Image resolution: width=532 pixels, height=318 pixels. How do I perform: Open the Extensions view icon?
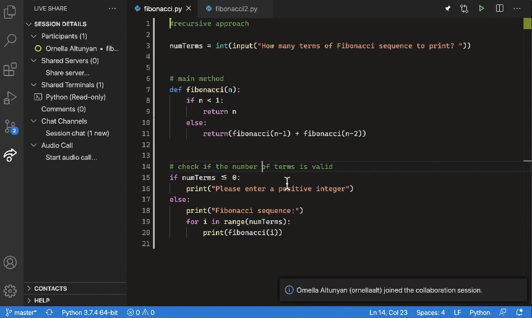pyautogui.click(x=10, y=69)
